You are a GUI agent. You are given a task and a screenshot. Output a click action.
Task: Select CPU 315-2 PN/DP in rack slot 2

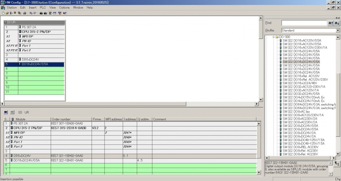point(34,32)
